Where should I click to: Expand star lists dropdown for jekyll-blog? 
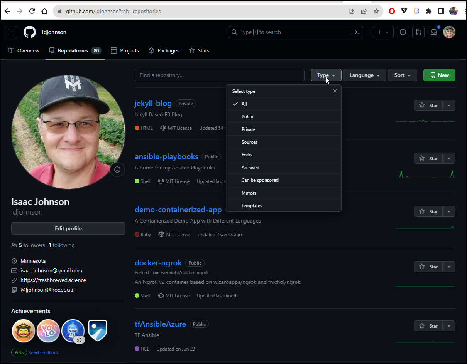[448, 105]
